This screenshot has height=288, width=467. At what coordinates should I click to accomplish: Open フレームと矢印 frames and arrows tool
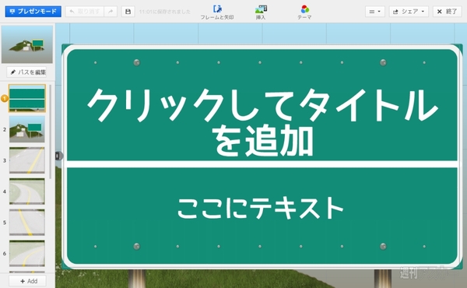(x=217, y=12)
